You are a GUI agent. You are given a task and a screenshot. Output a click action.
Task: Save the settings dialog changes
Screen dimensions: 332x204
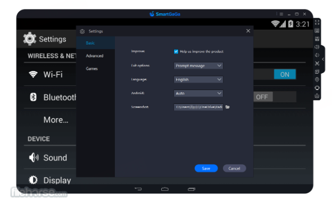pyautogui.click(x=206, y=168)
